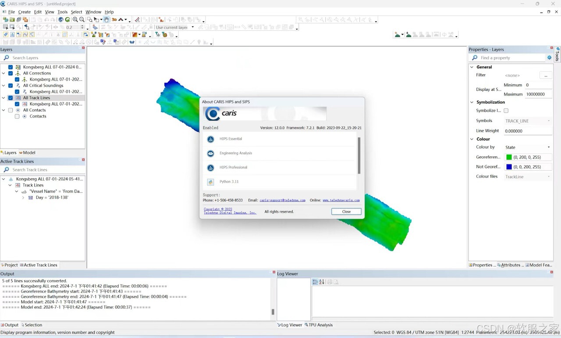Screen dimensions: 561x338
Task: Click the paperclip toolbar icon
Action: [x=19, y=20]
